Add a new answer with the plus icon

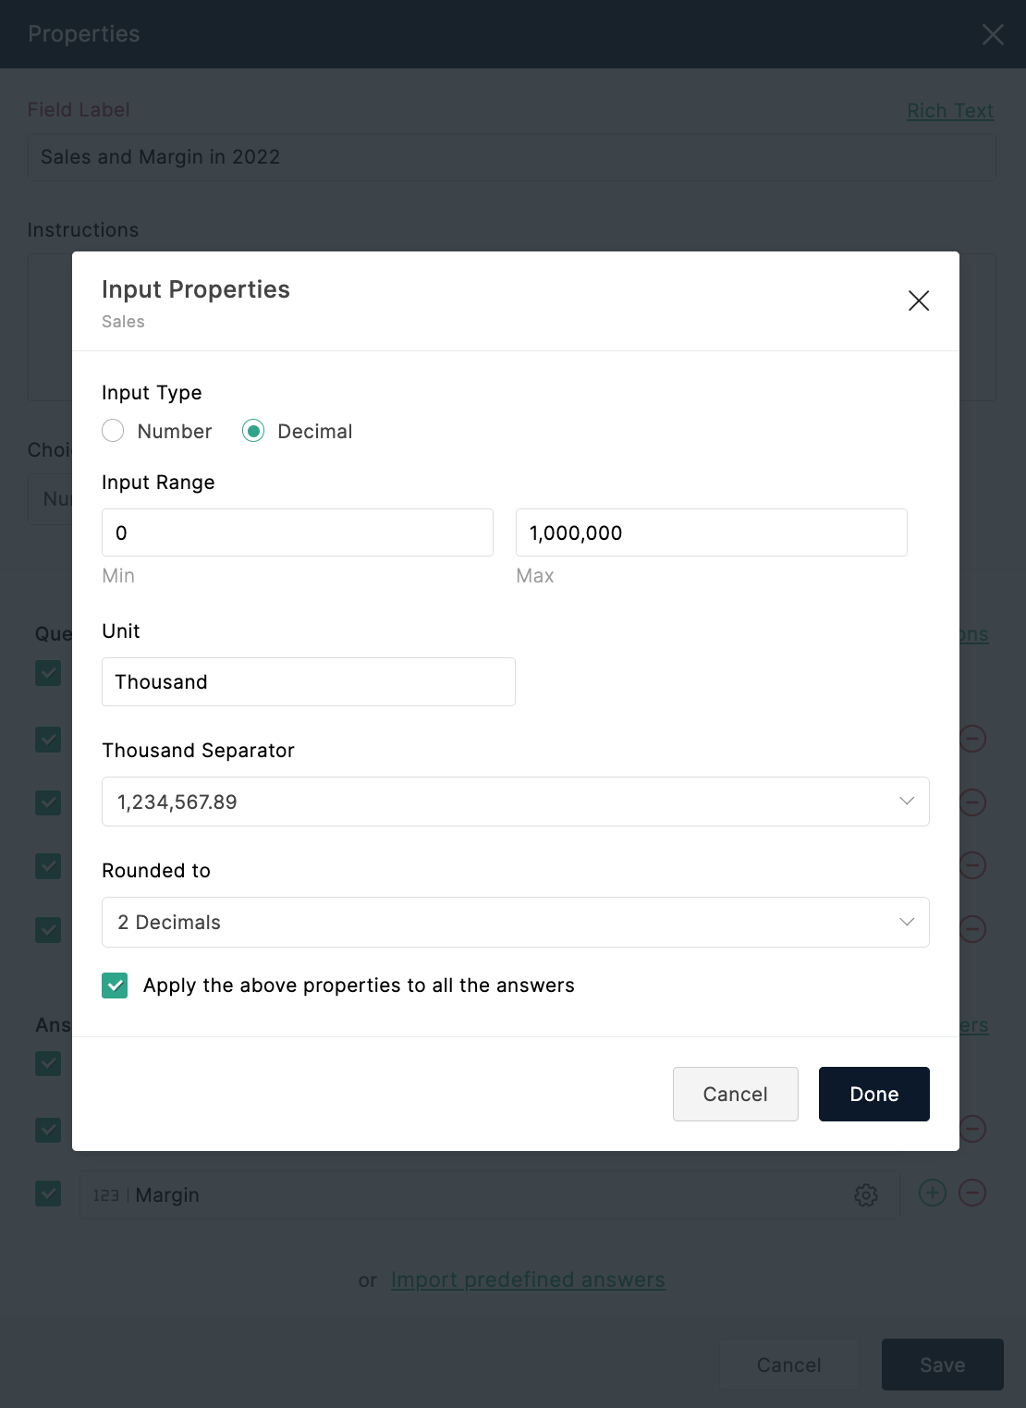[932, 1193]
